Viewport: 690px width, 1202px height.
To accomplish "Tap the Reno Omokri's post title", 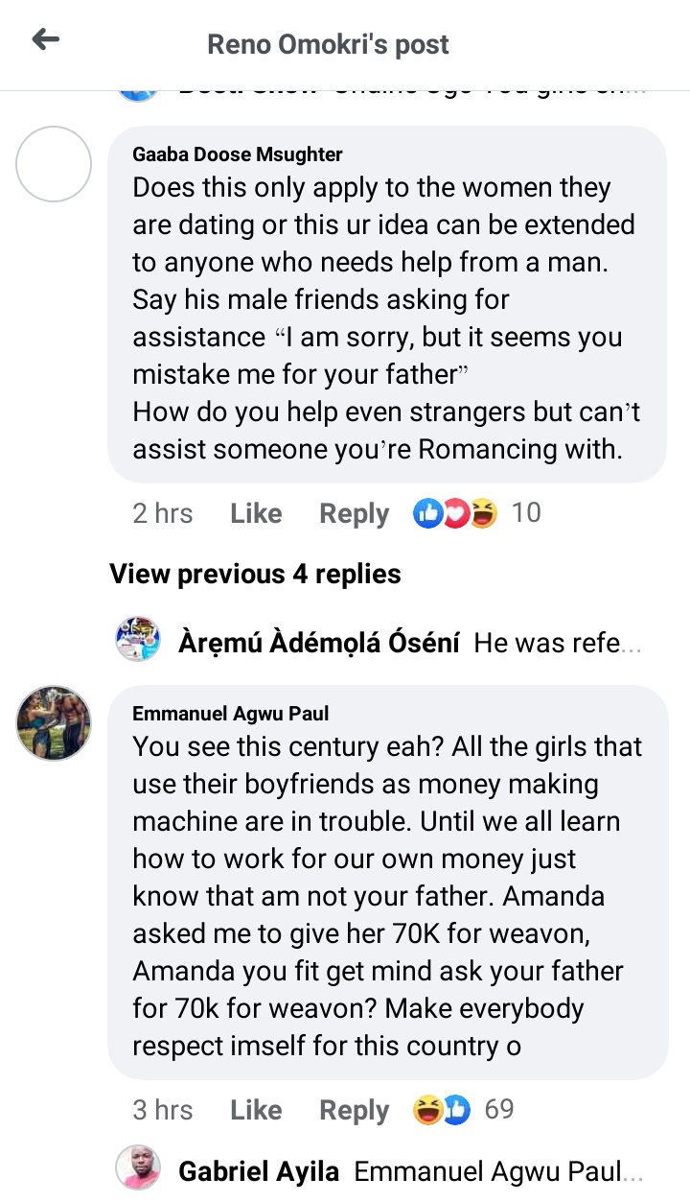I will pos(328,44).
